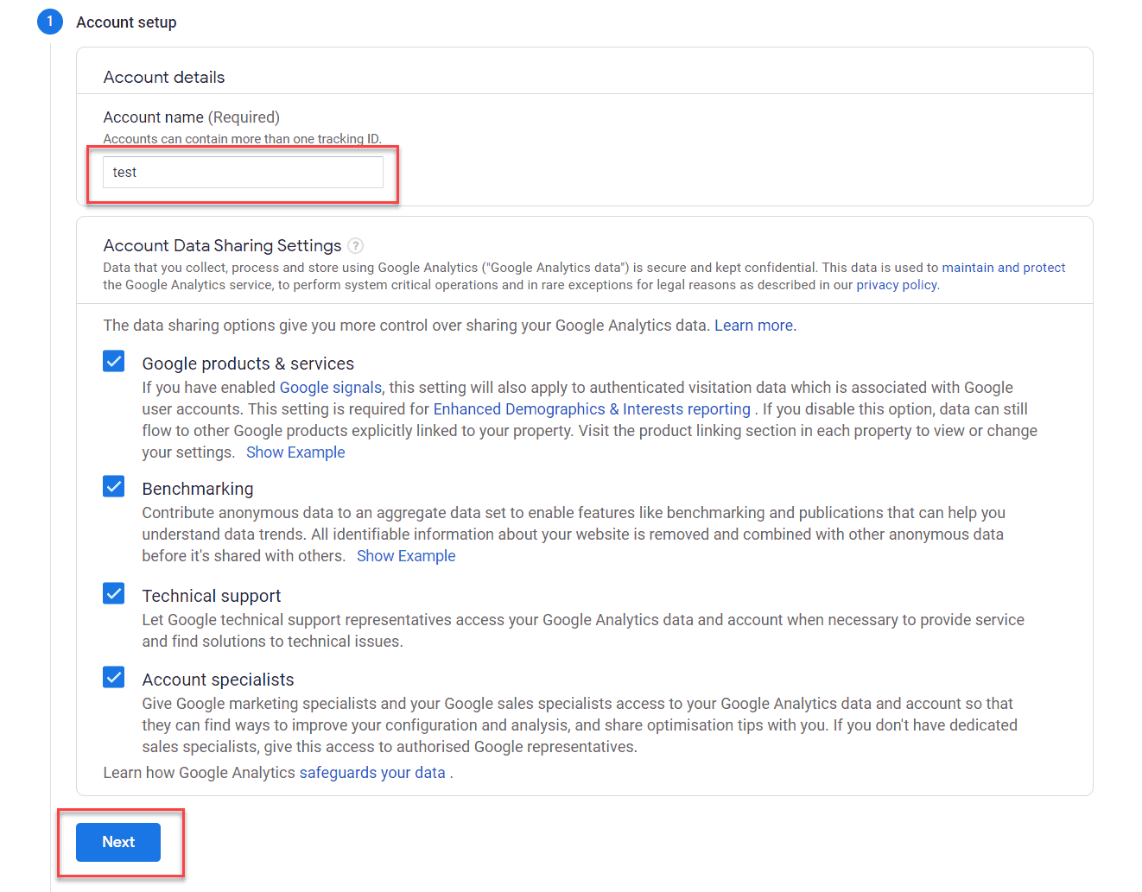This screenshot has height=892, width=1142.
Task: Show Example for Benchmarking
Action: tap(406, 556)
